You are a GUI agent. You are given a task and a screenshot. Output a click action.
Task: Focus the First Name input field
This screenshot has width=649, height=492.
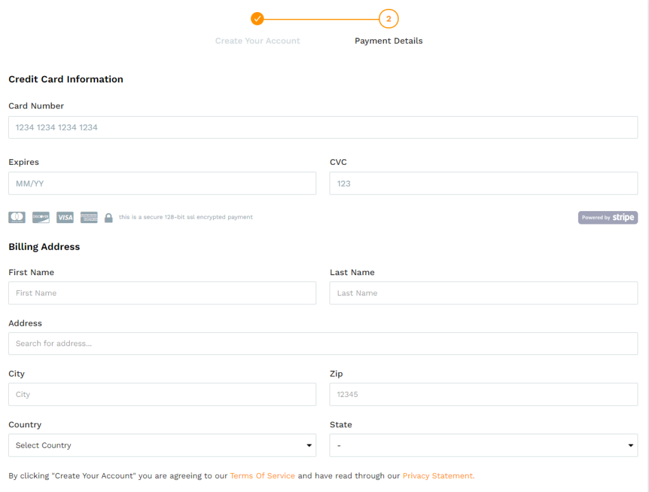point(162,293)
